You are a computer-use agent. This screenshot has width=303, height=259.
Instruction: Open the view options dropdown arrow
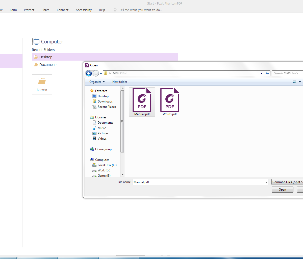300,82
